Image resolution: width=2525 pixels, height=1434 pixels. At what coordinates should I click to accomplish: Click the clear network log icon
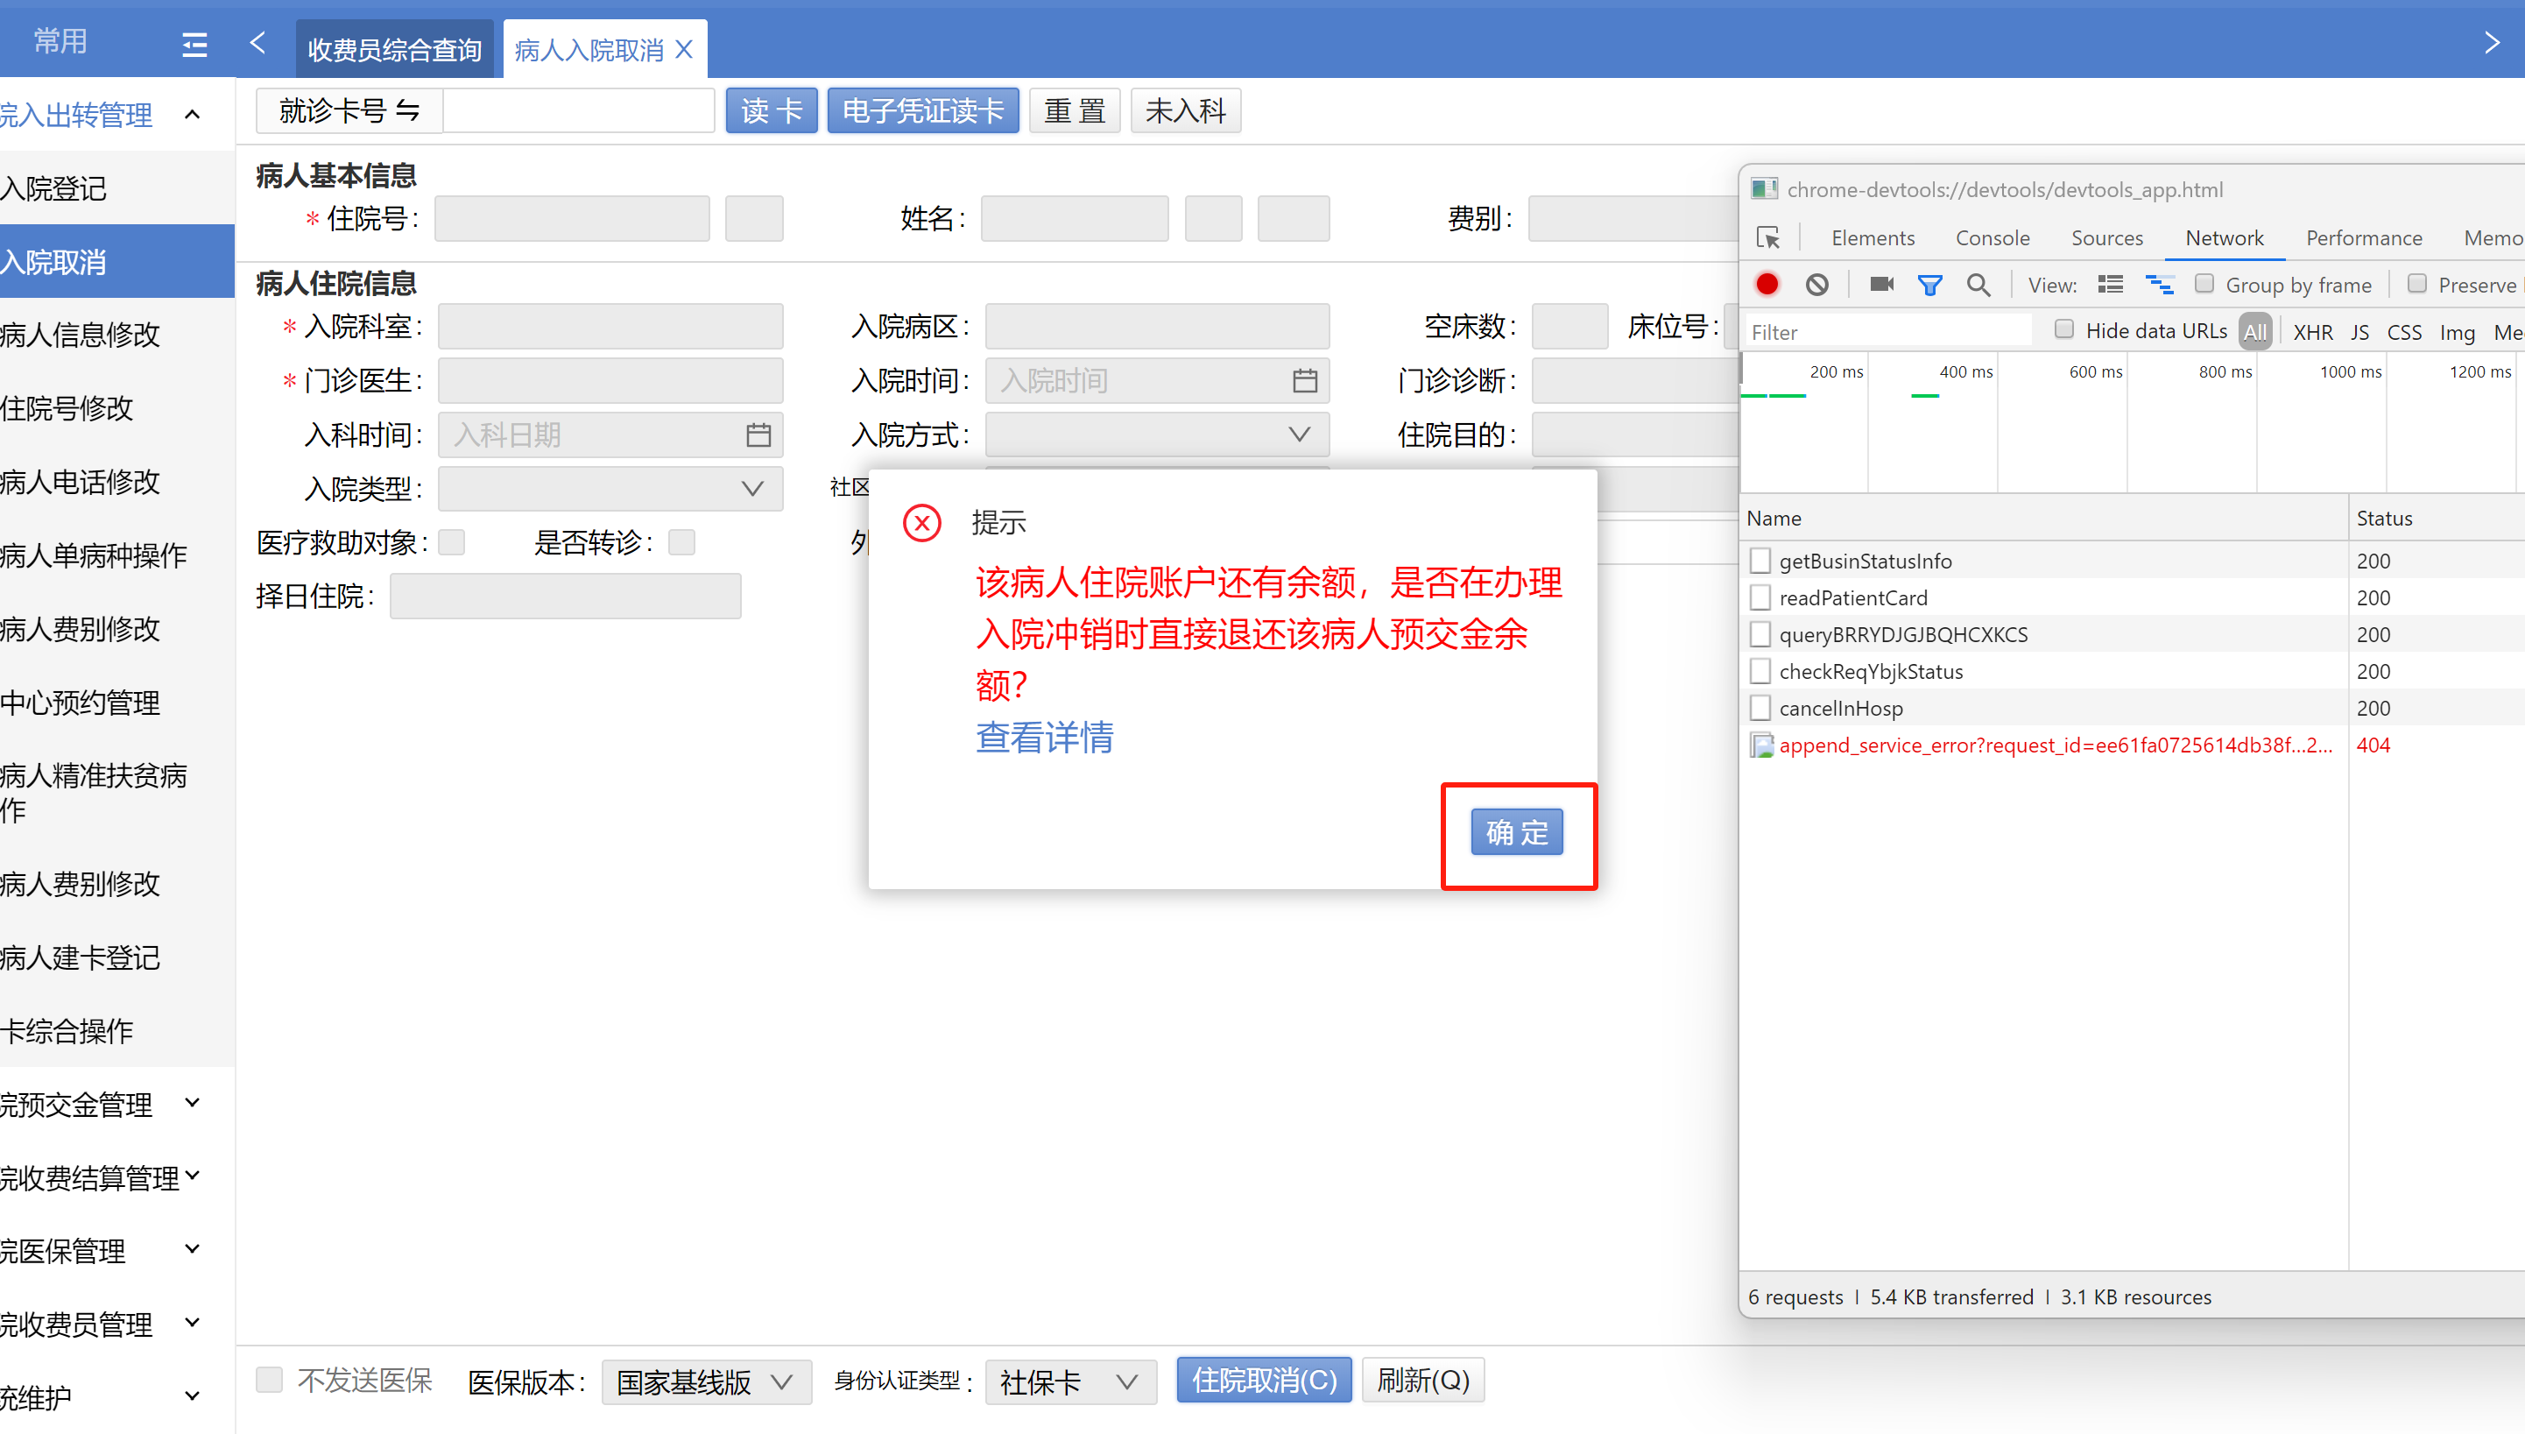tap(1817, 285)
